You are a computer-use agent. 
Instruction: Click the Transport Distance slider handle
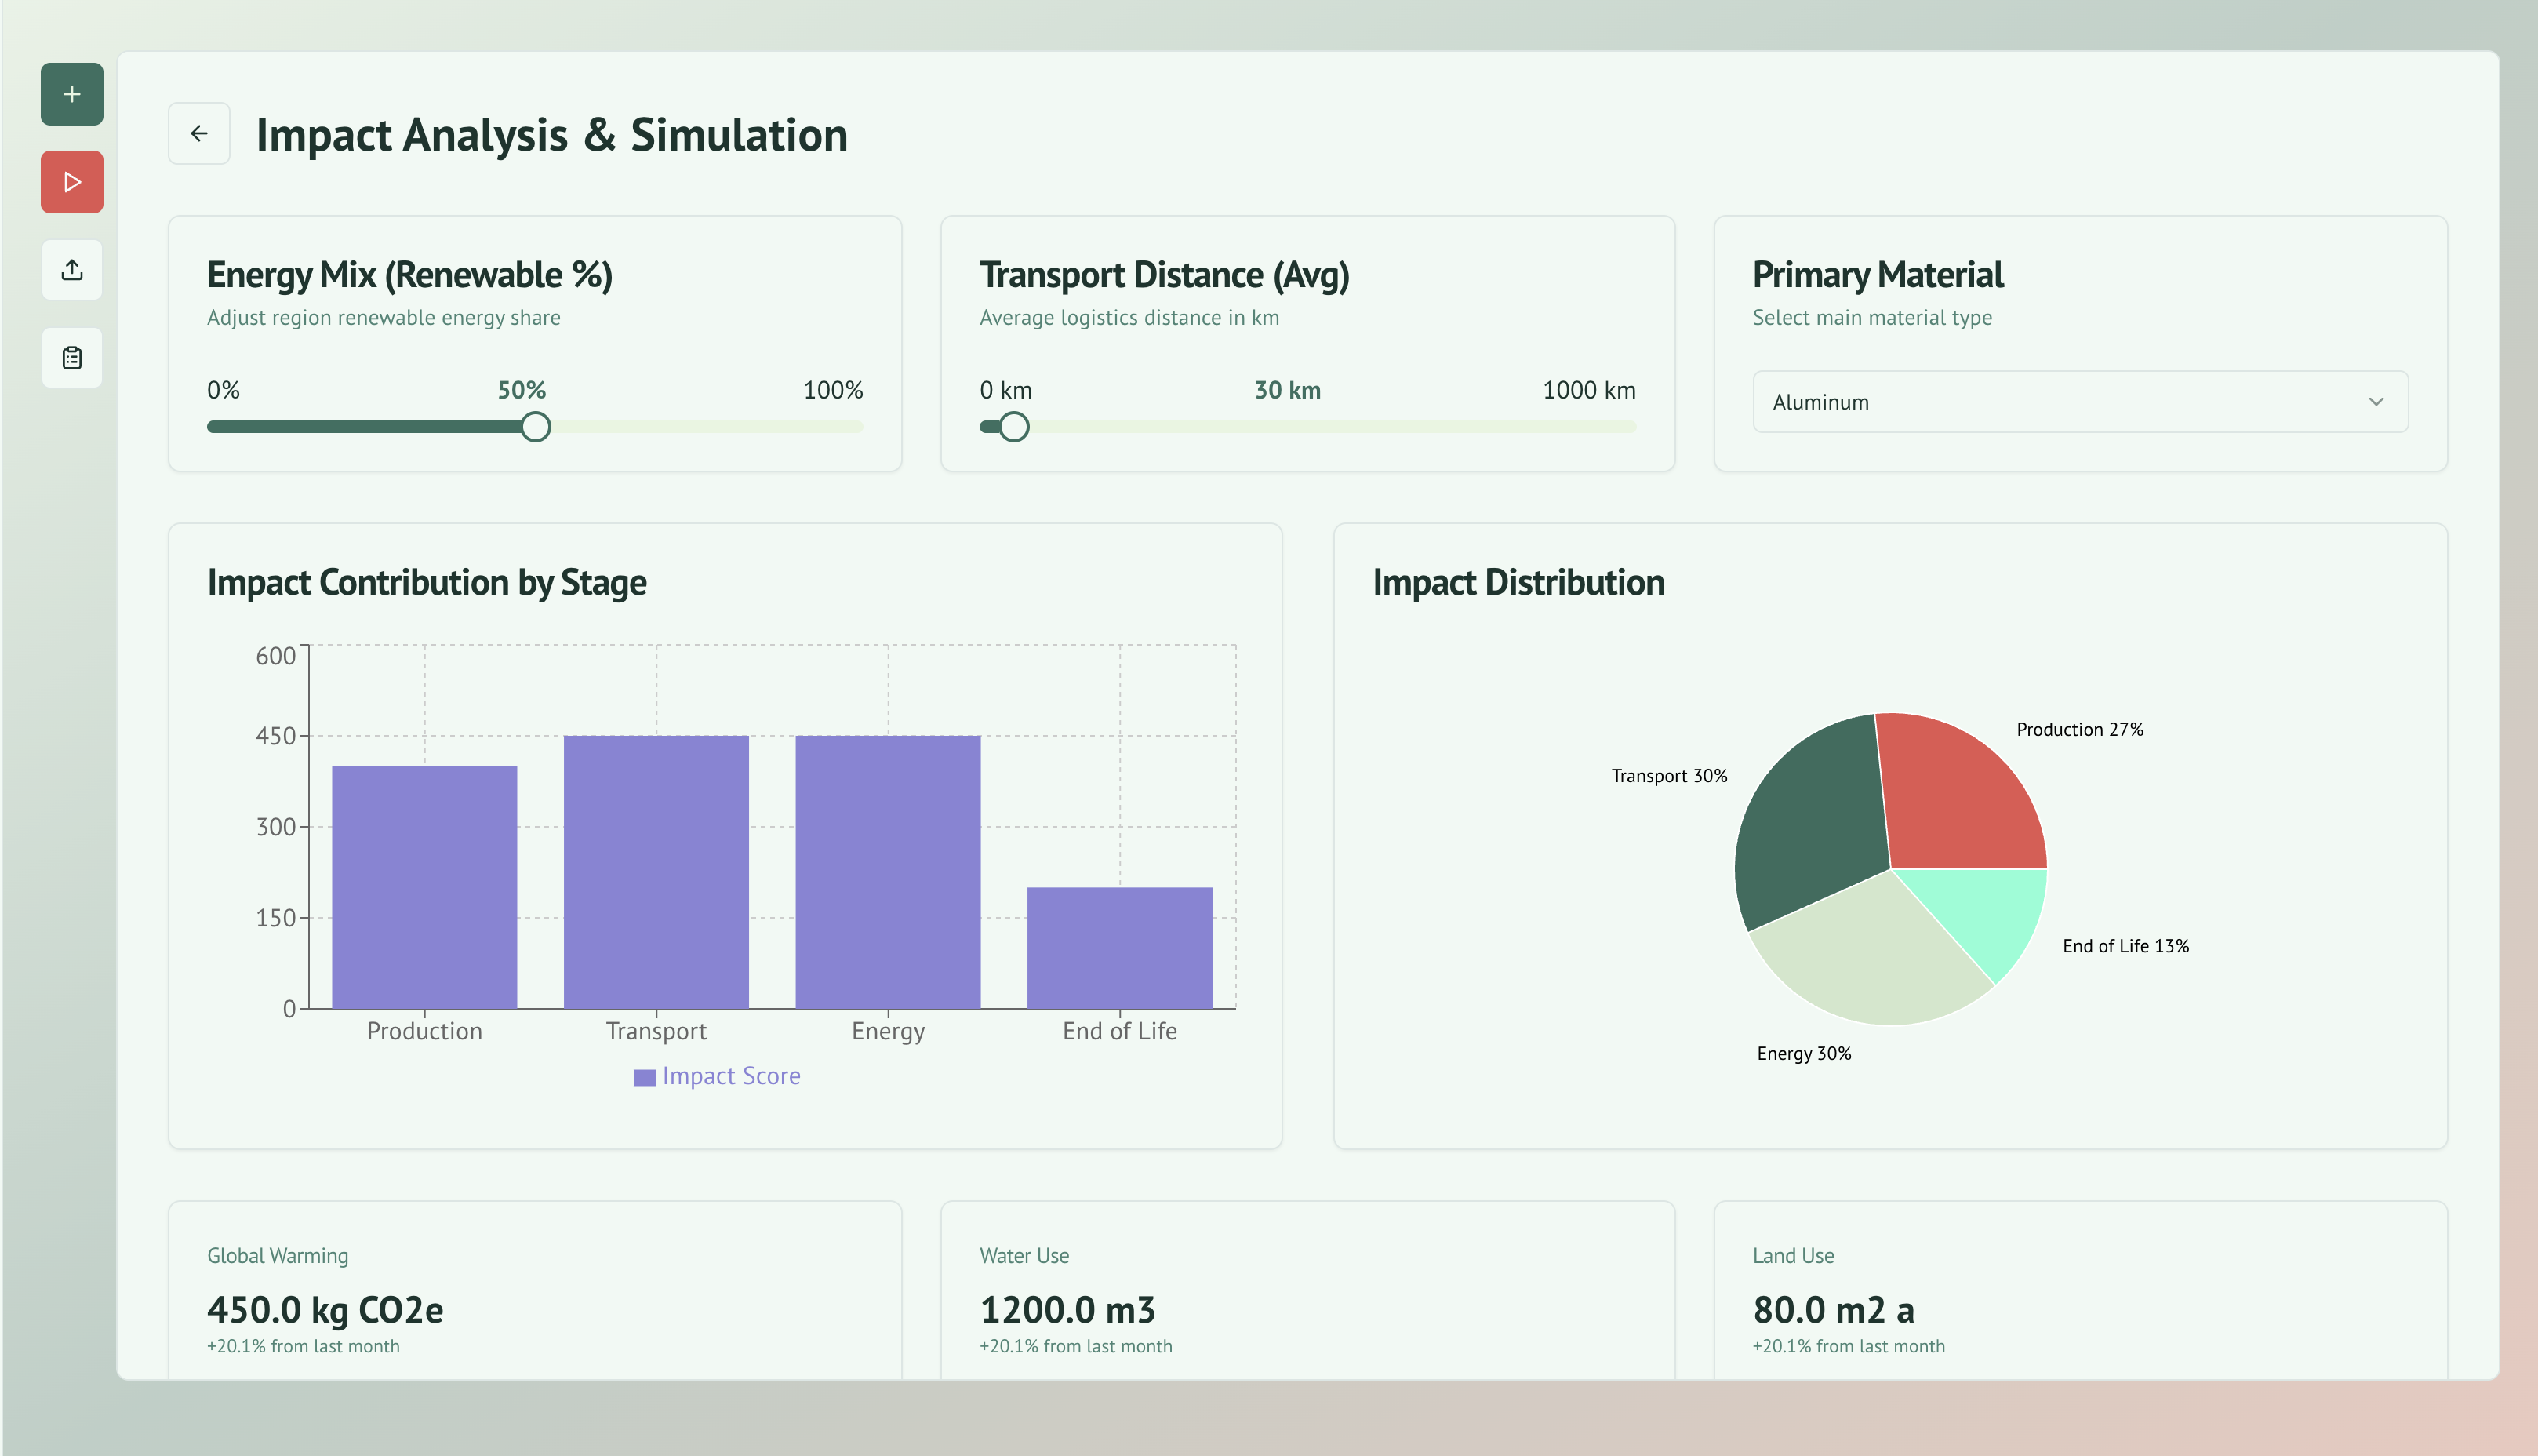tap(1013, 427)
